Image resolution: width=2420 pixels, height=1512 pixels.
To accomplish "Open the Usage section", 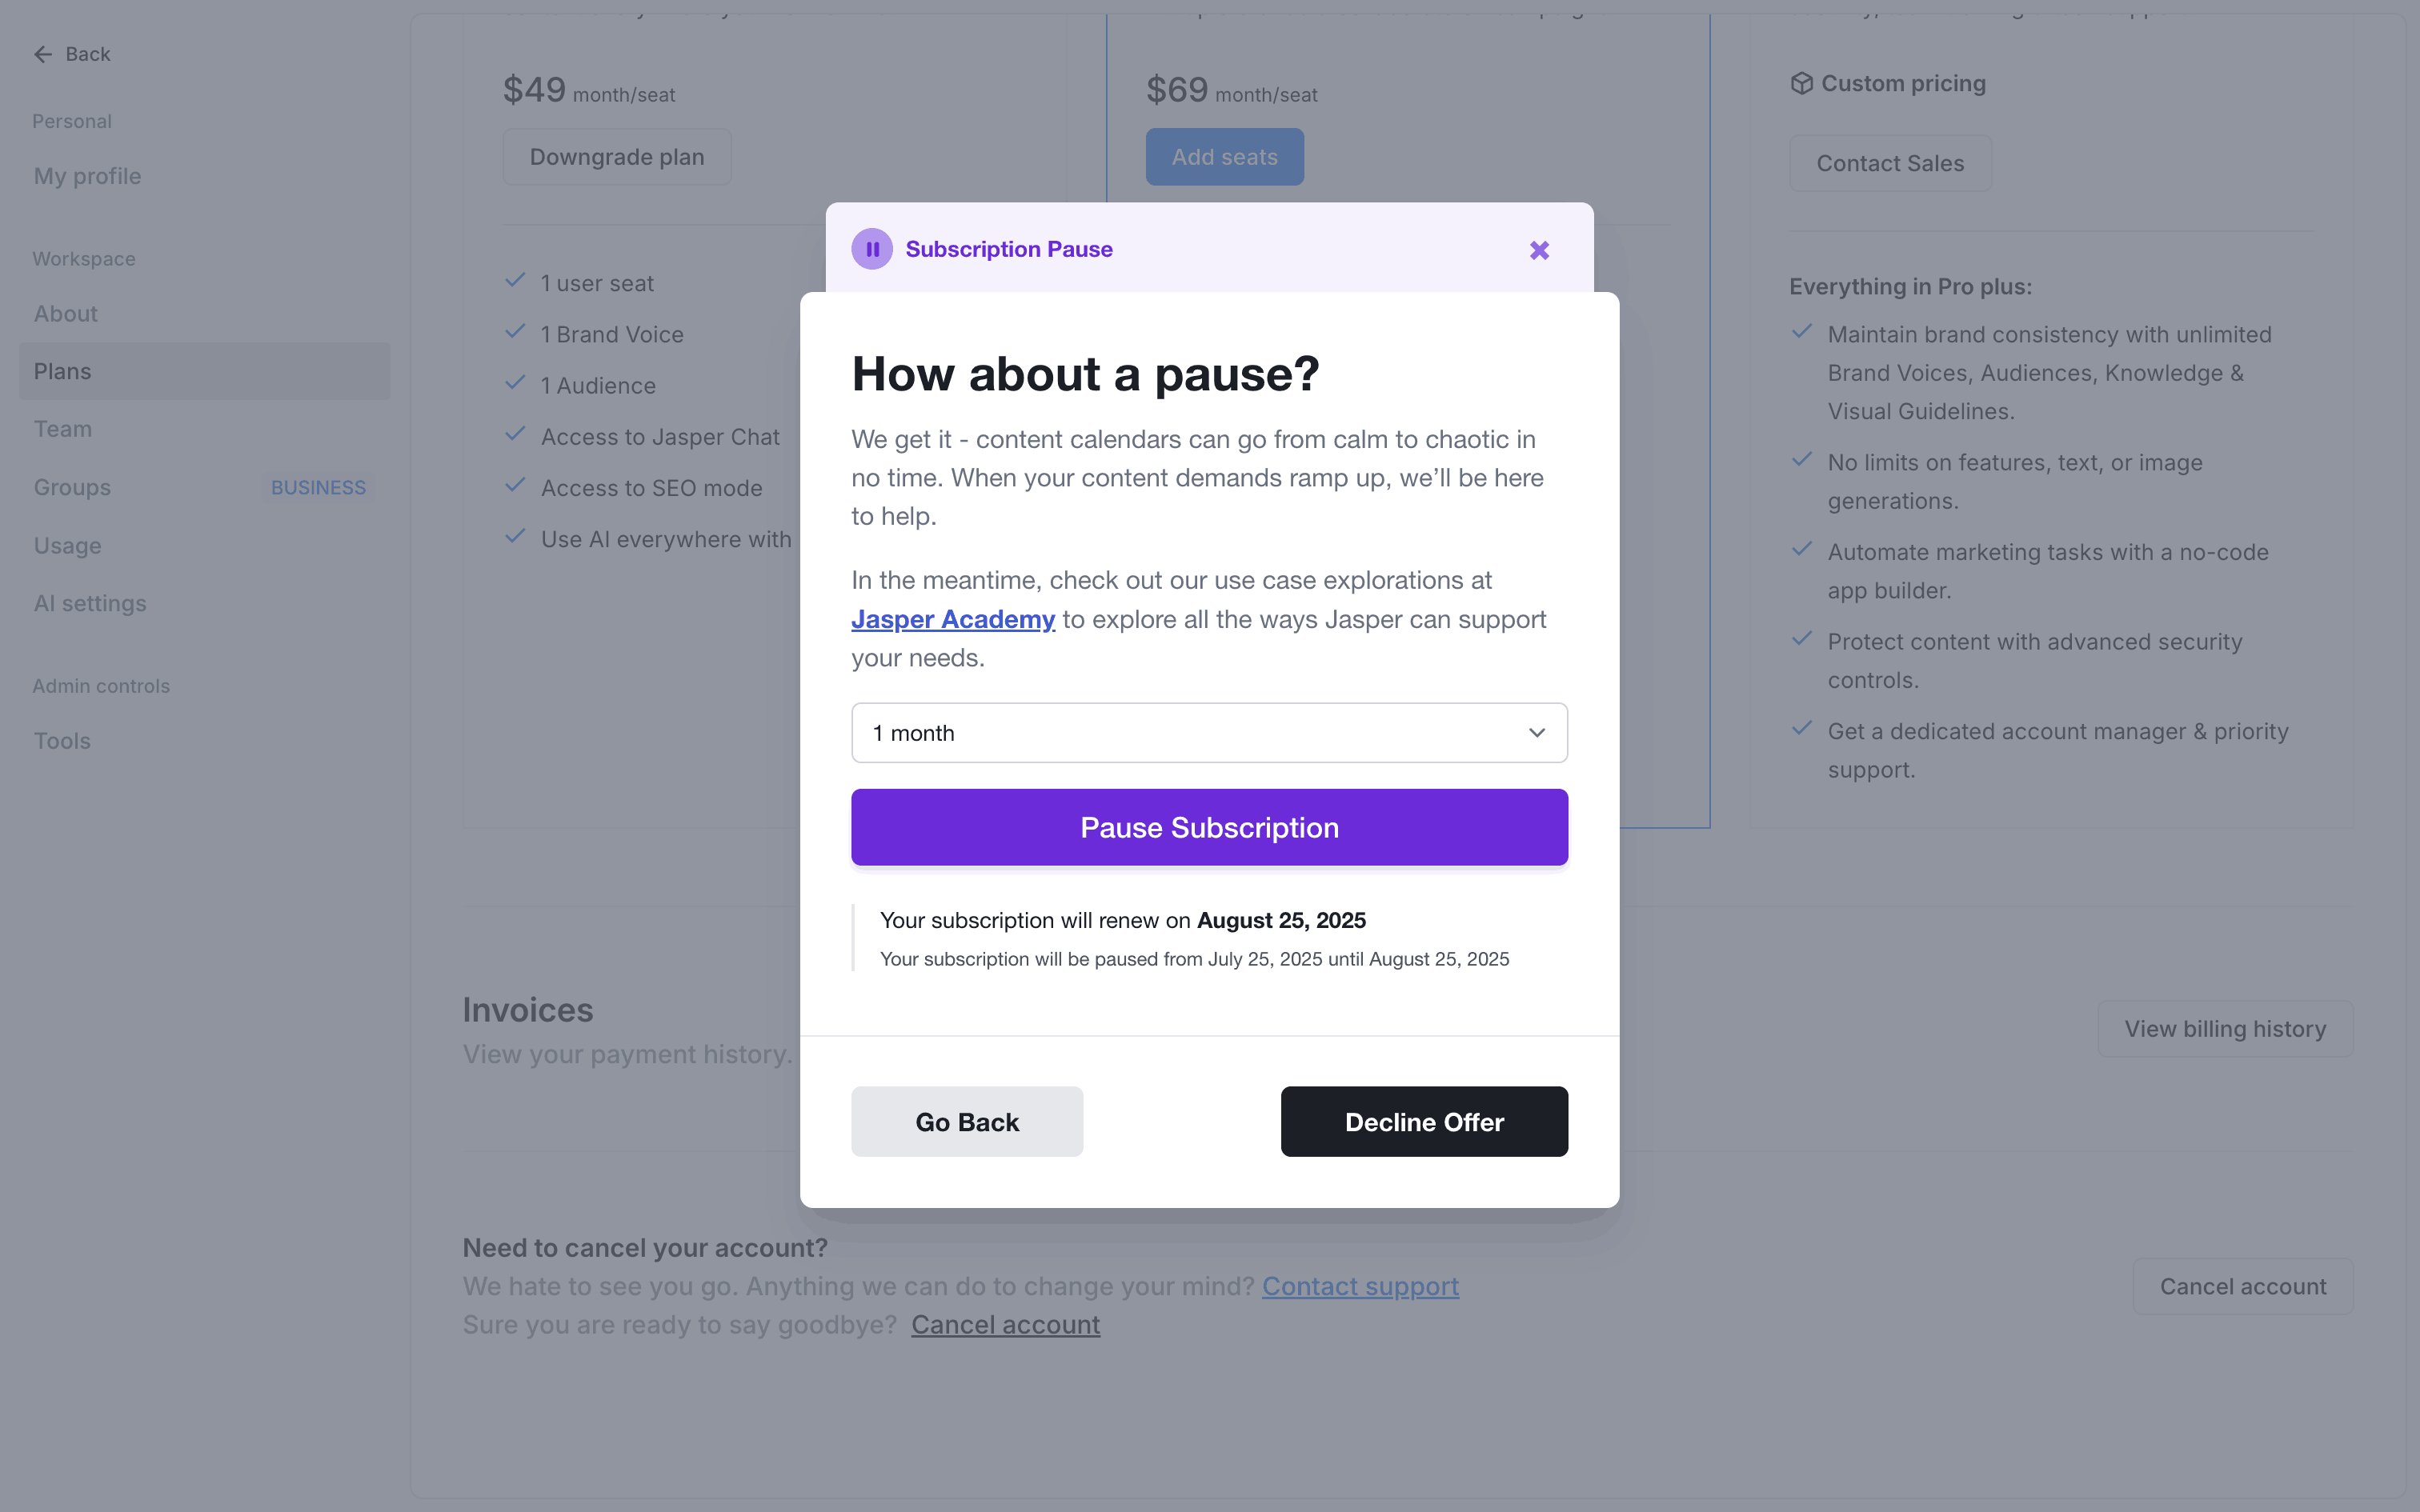I will point(68,546).
